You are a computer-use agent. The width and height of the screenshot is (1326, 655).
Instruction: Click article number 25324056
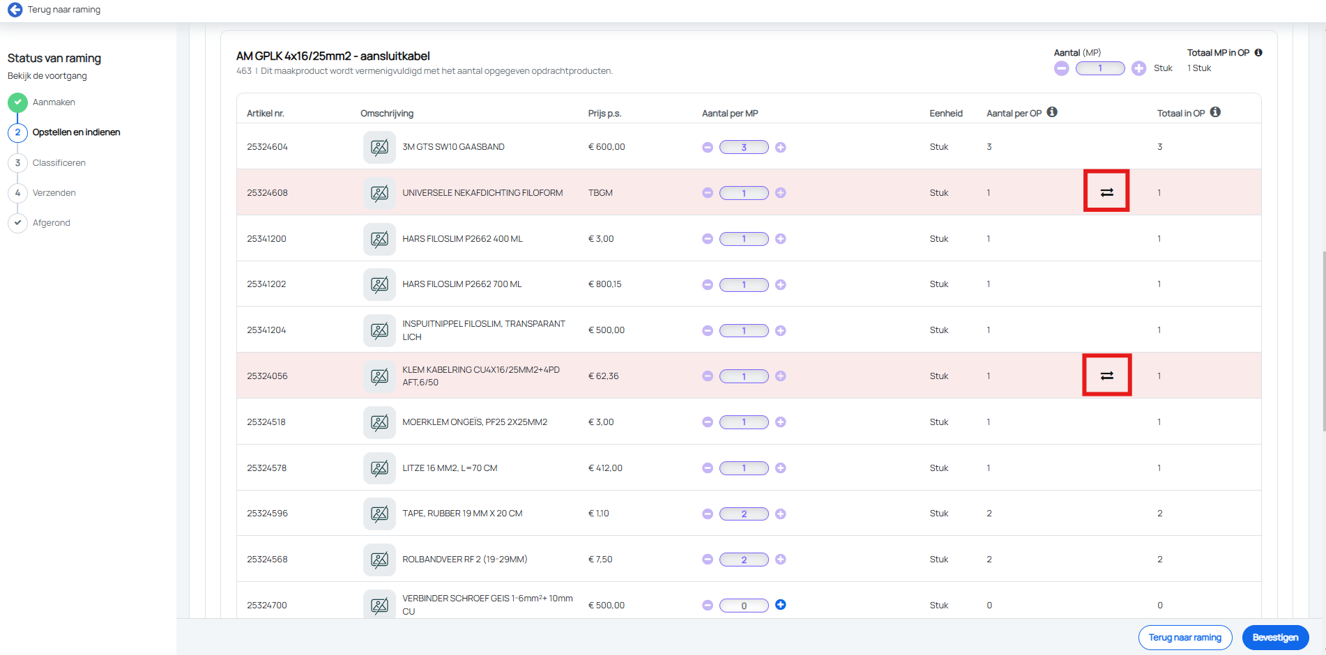(x=267, y=376)
